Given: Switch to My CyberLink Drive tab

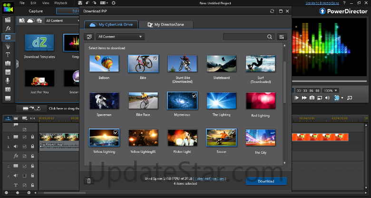Looking at the screenshot, I should pyautogui.click(x=111, y=25).
